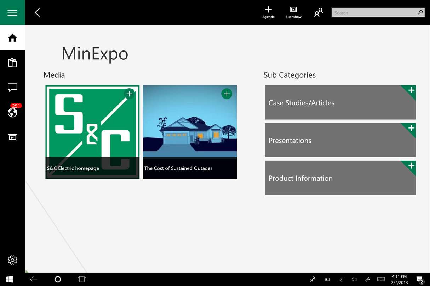Go back with the top bar arrow
The width and height of the screenshot is (430, 286).
tap(37, 13)
